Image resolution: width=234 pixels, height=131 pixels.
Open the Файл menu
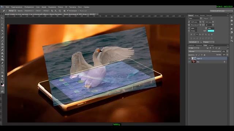(7, 7)
